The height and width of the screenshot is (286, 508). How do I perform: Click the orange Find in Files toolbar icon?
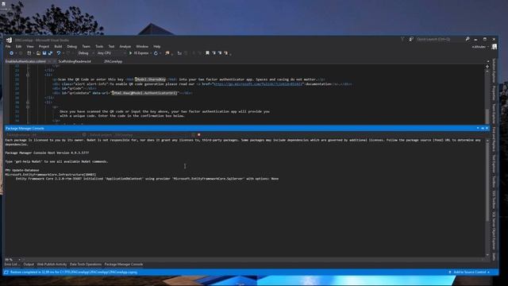click(167, 53)
